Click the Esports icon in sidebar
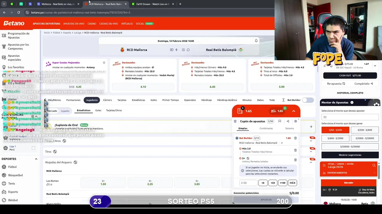This screenshot has width=382, height=214. (x=4, y=192)
